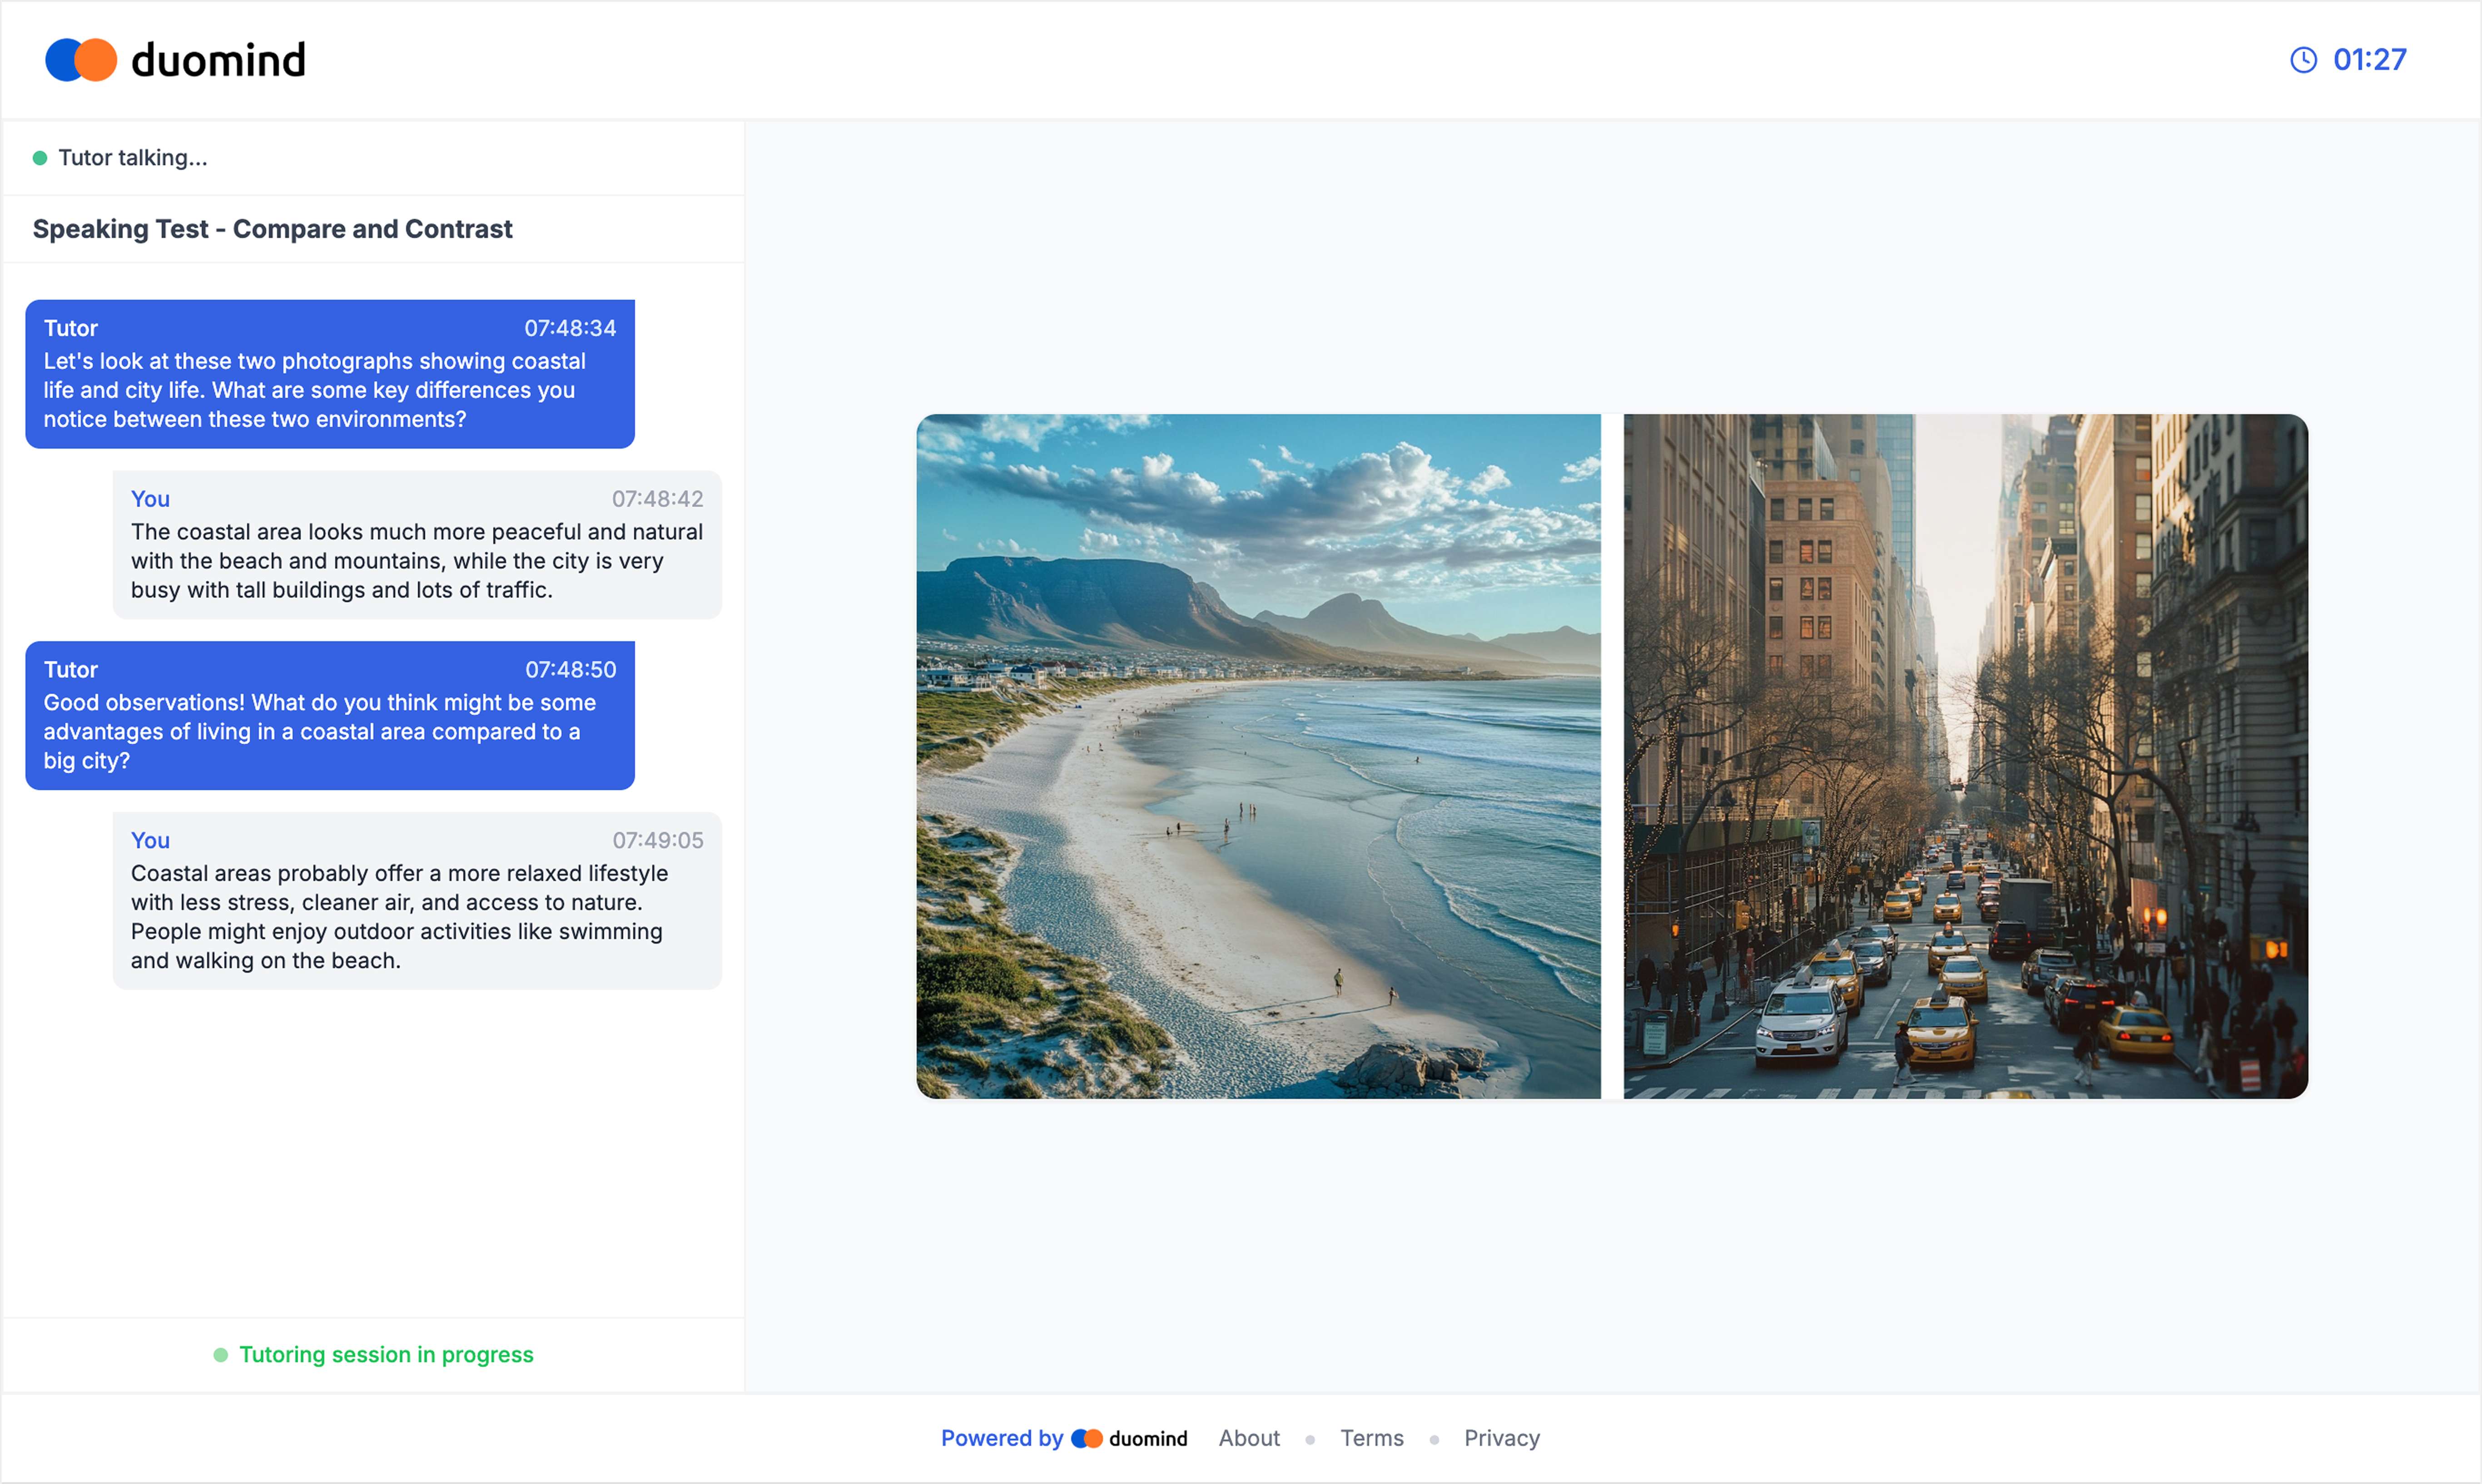Screen dimensions: 2482x1484
Task: Click the Tutor talking status text
Action: [x=133, y=158]
